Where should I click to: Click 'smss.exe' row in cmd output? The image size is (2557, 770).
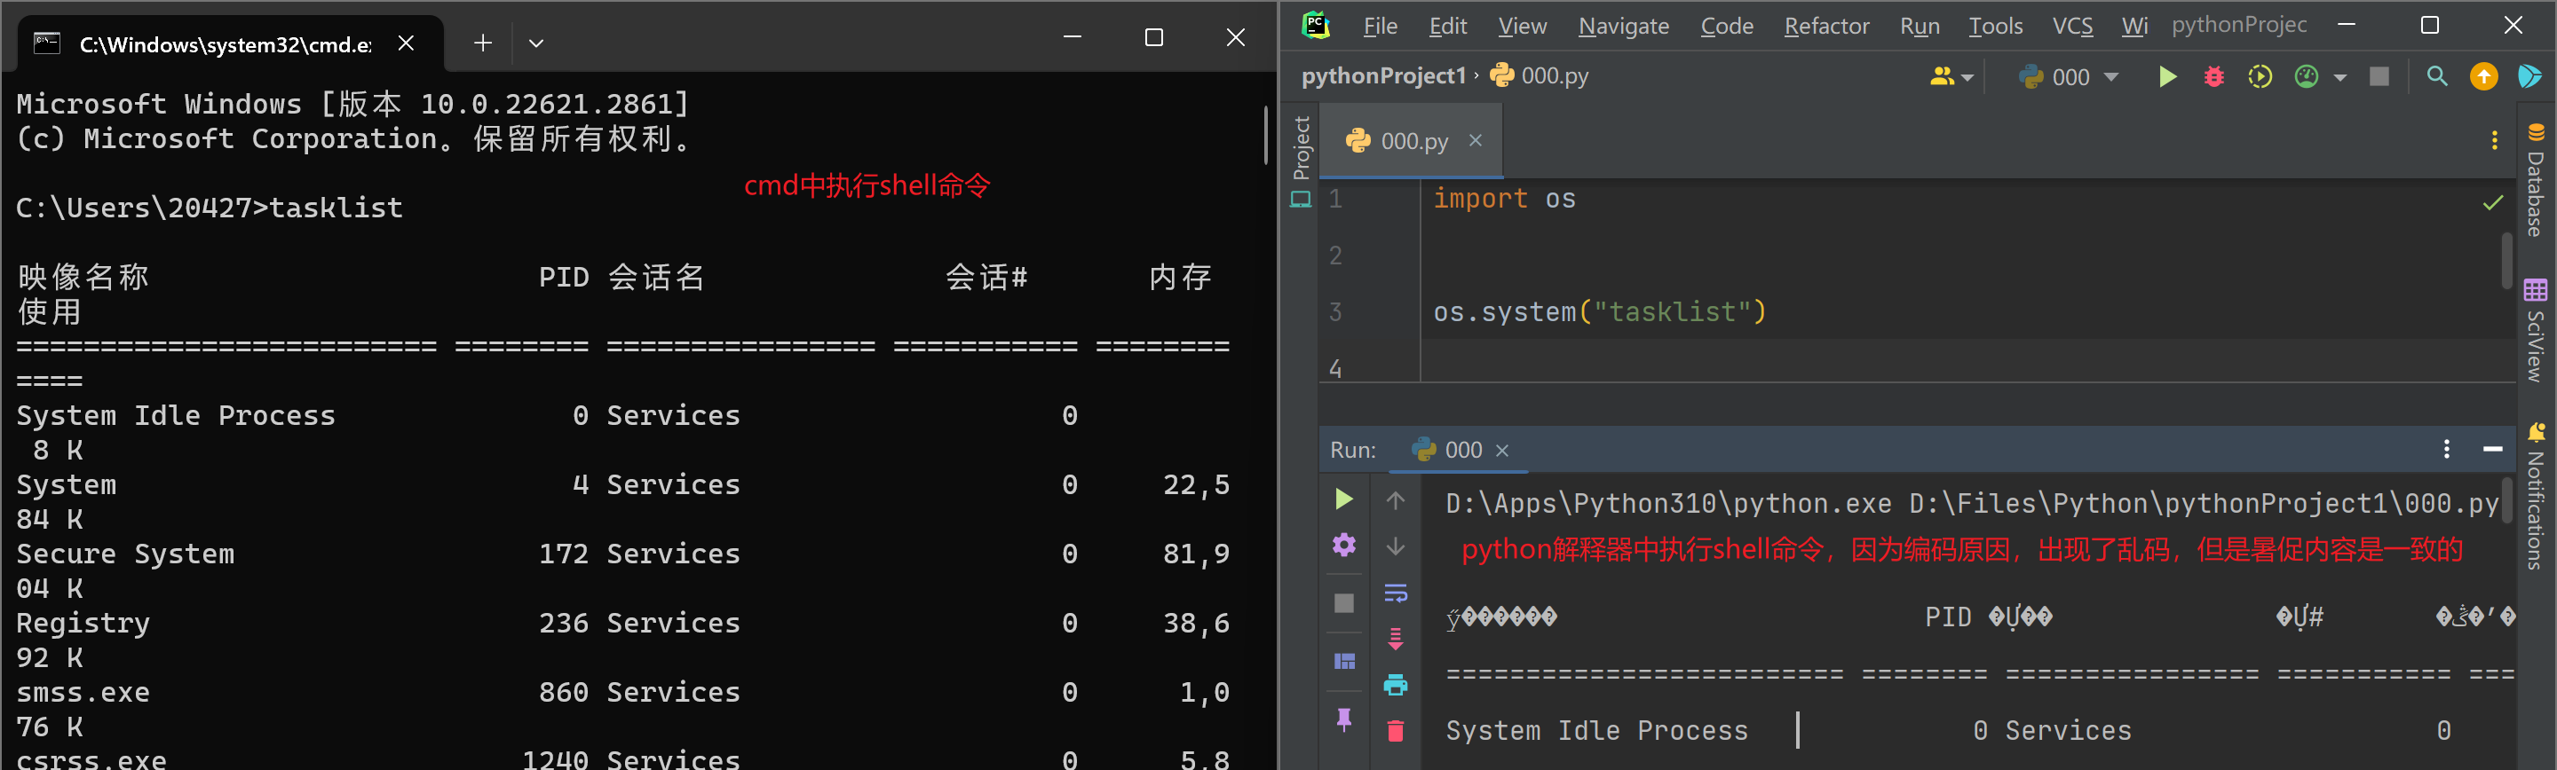pyautogui.click(x=622, y=693)
